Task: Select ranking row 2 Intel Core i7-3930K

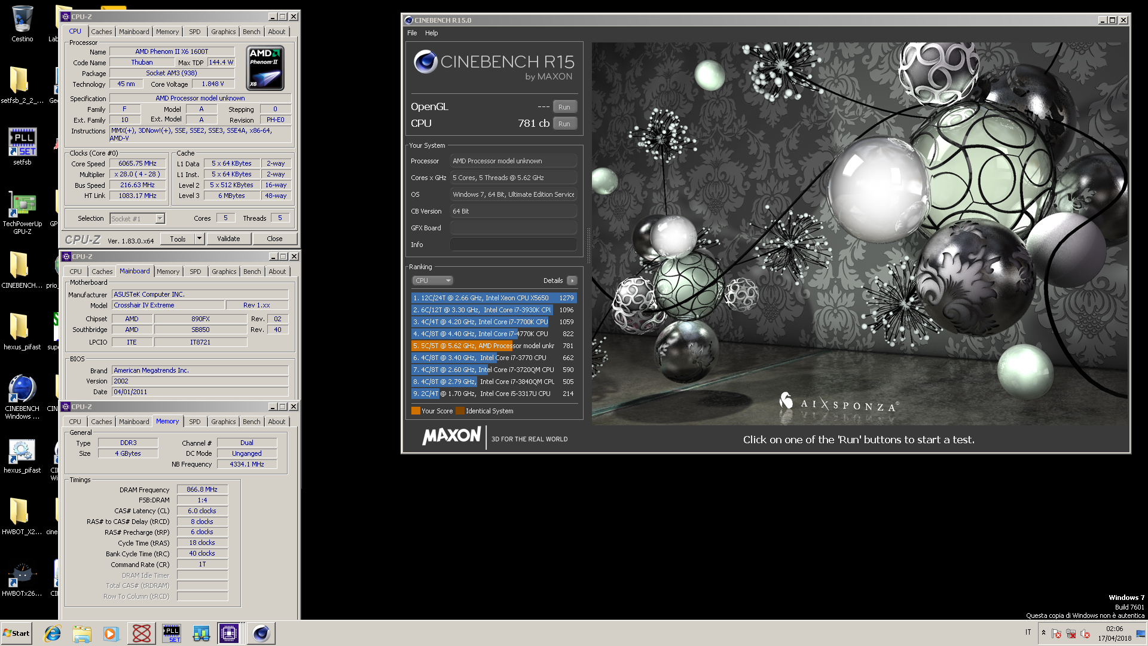Action: pos(493,310)
